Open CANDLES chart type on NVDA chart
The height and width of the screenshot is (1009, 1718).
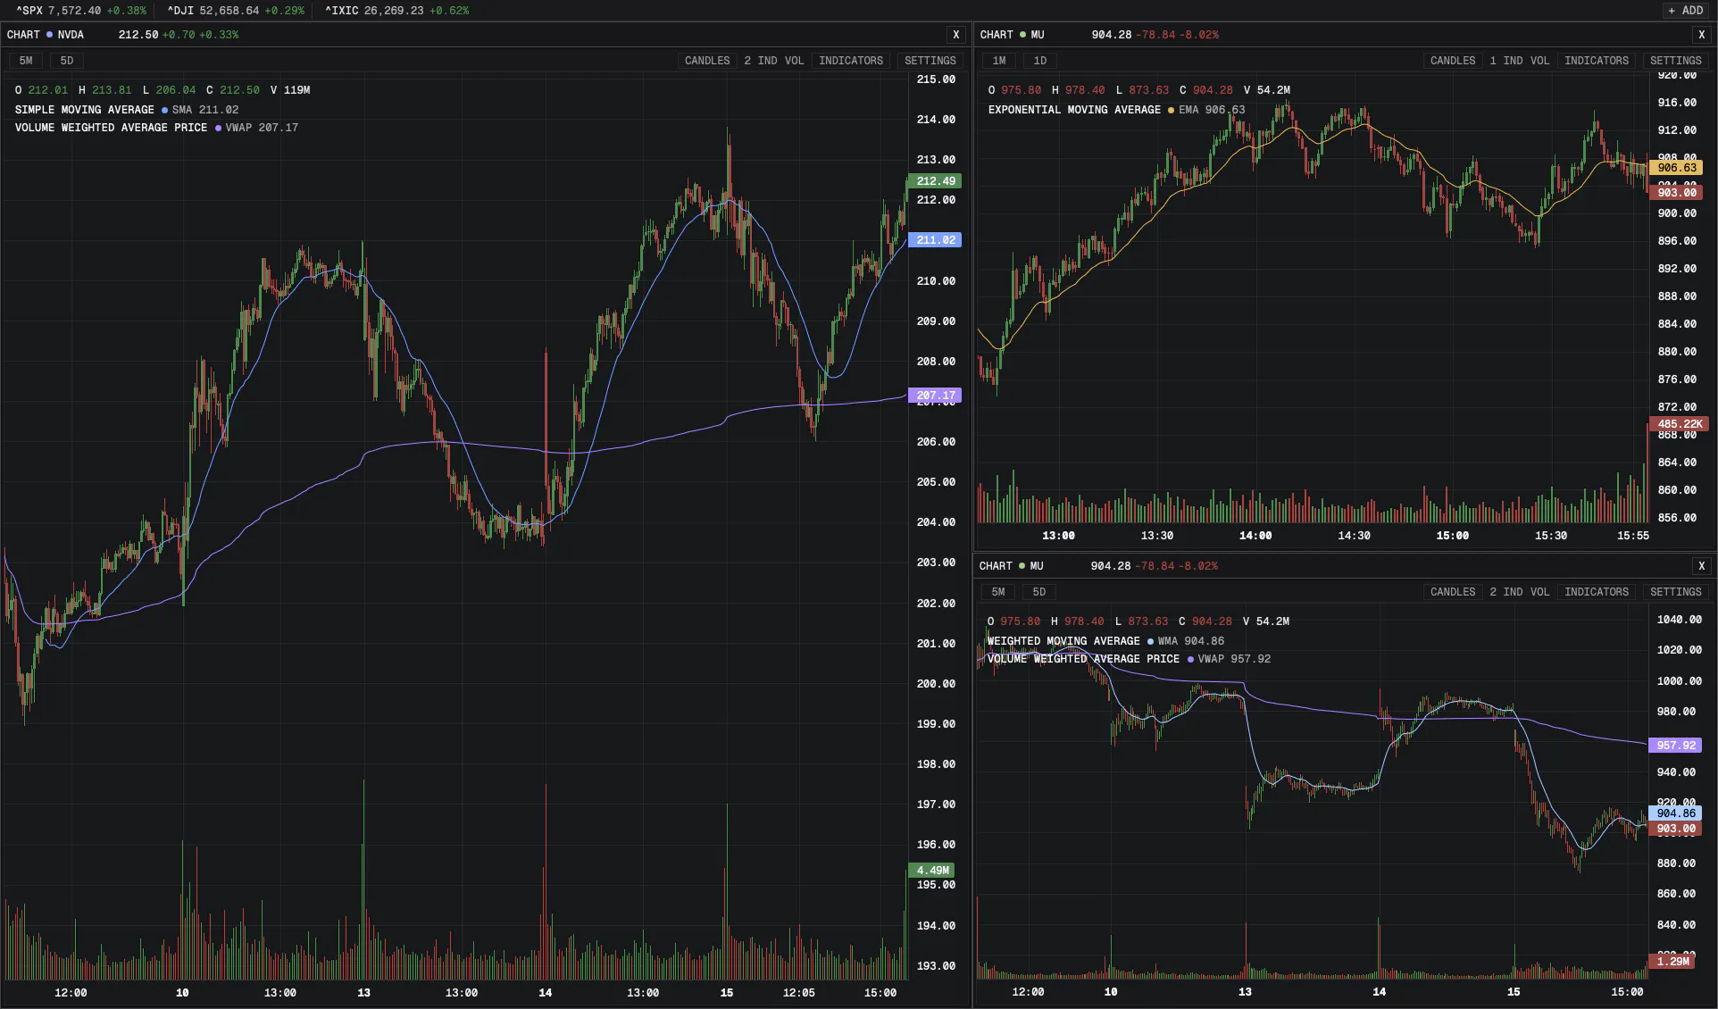pyautogui.click(x=707, y=61)
